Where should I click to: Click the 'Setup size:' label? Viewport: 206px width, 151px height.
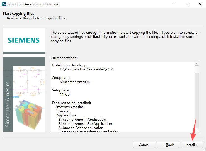(61, 90)
